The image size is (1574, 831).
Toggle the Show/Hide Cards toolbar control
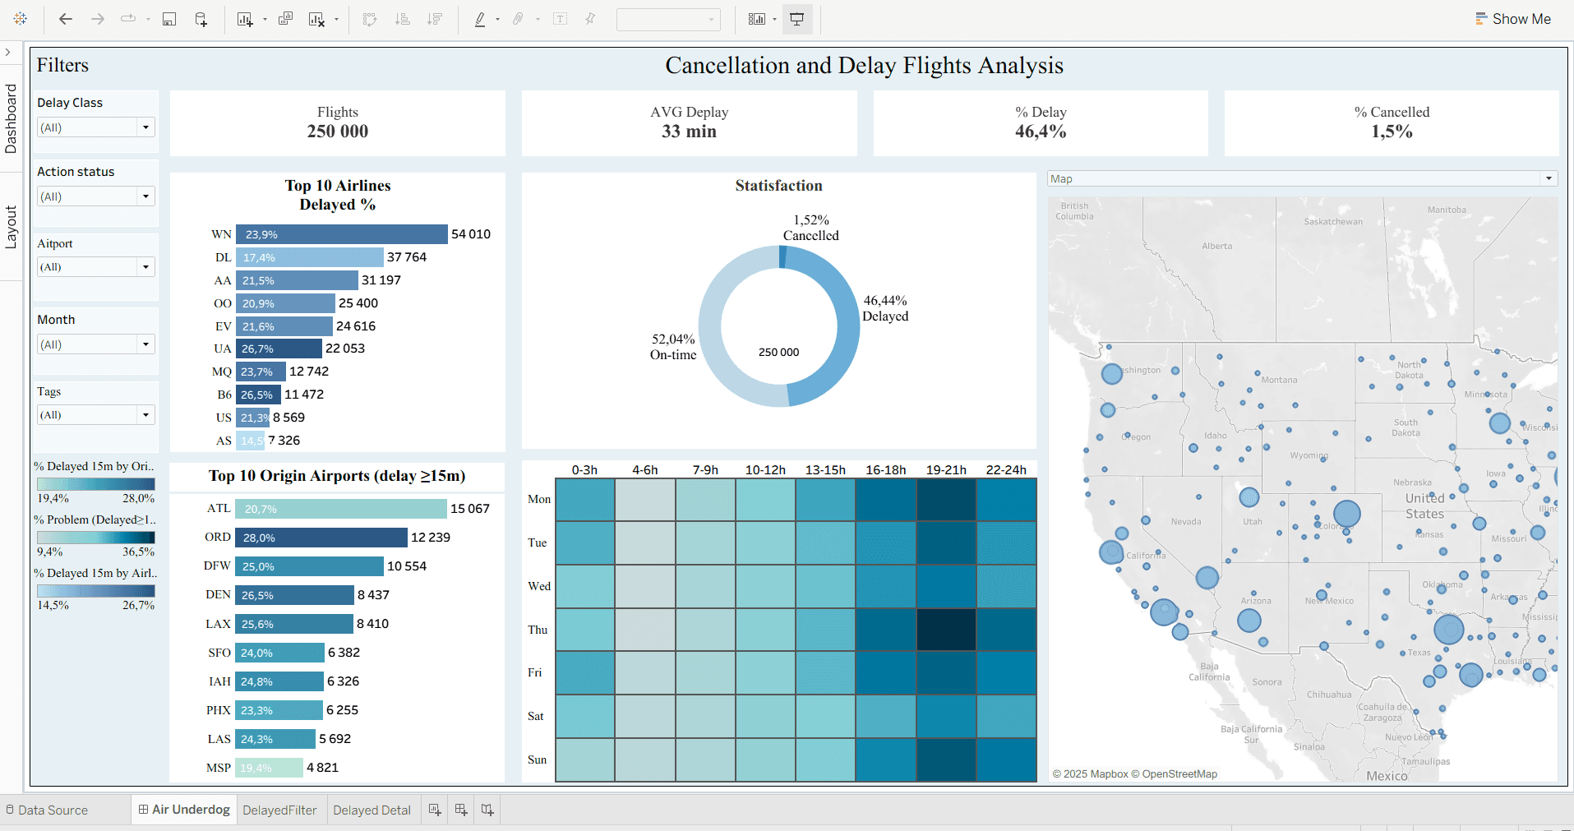pyautogui.click(x=756, y=18)
